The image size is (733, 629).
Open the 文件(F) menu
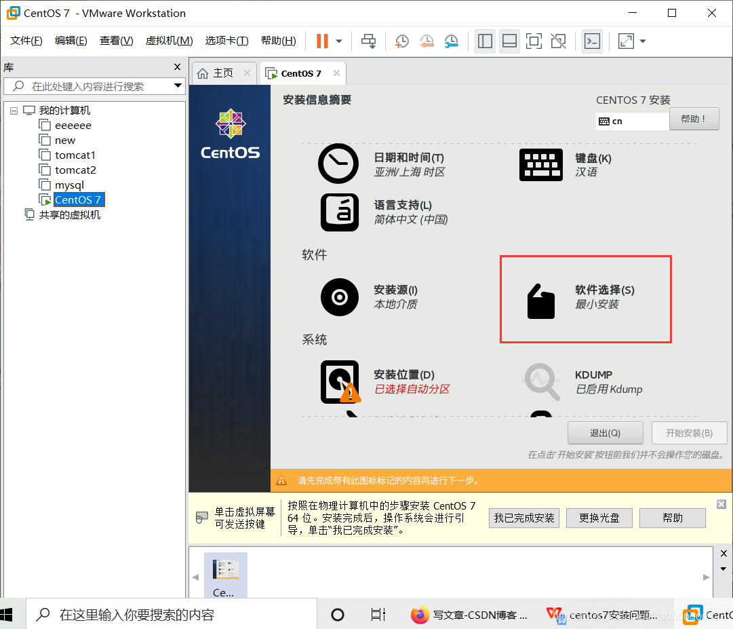pyautogui.click(x=26, y=41)
